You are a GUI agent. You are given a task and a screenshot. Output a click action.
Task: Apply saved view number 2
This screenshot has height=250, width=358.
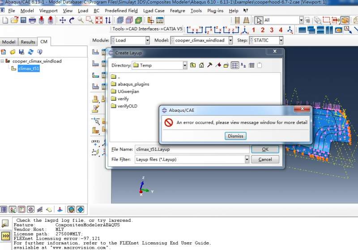tap(263, 30)
